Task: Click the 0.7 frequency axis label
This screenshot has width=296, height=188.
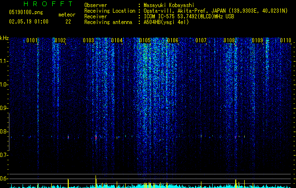Action: tap(4, 155)
